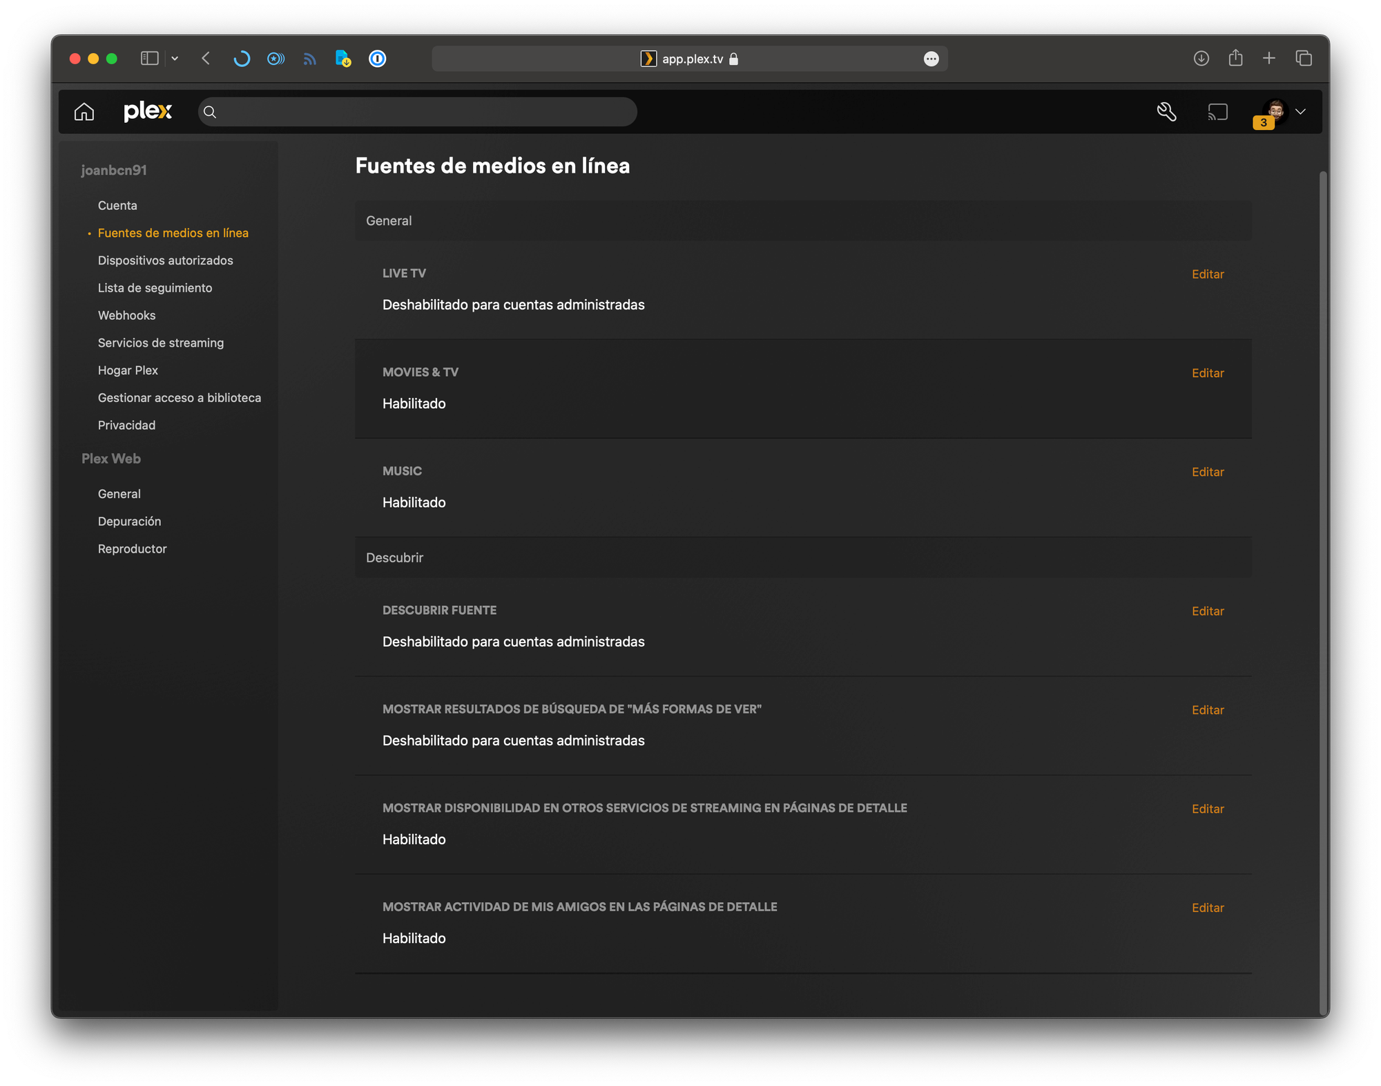Click the Plex favicon in address bar

[648, 59]
